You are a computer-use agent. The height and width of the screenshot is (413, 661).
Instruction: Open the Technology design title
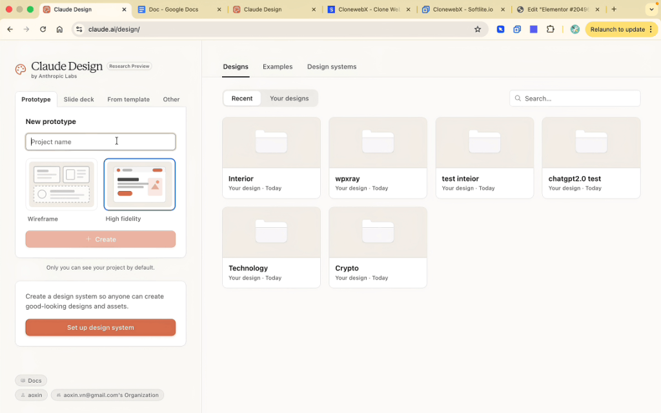(x=249, y=268)
